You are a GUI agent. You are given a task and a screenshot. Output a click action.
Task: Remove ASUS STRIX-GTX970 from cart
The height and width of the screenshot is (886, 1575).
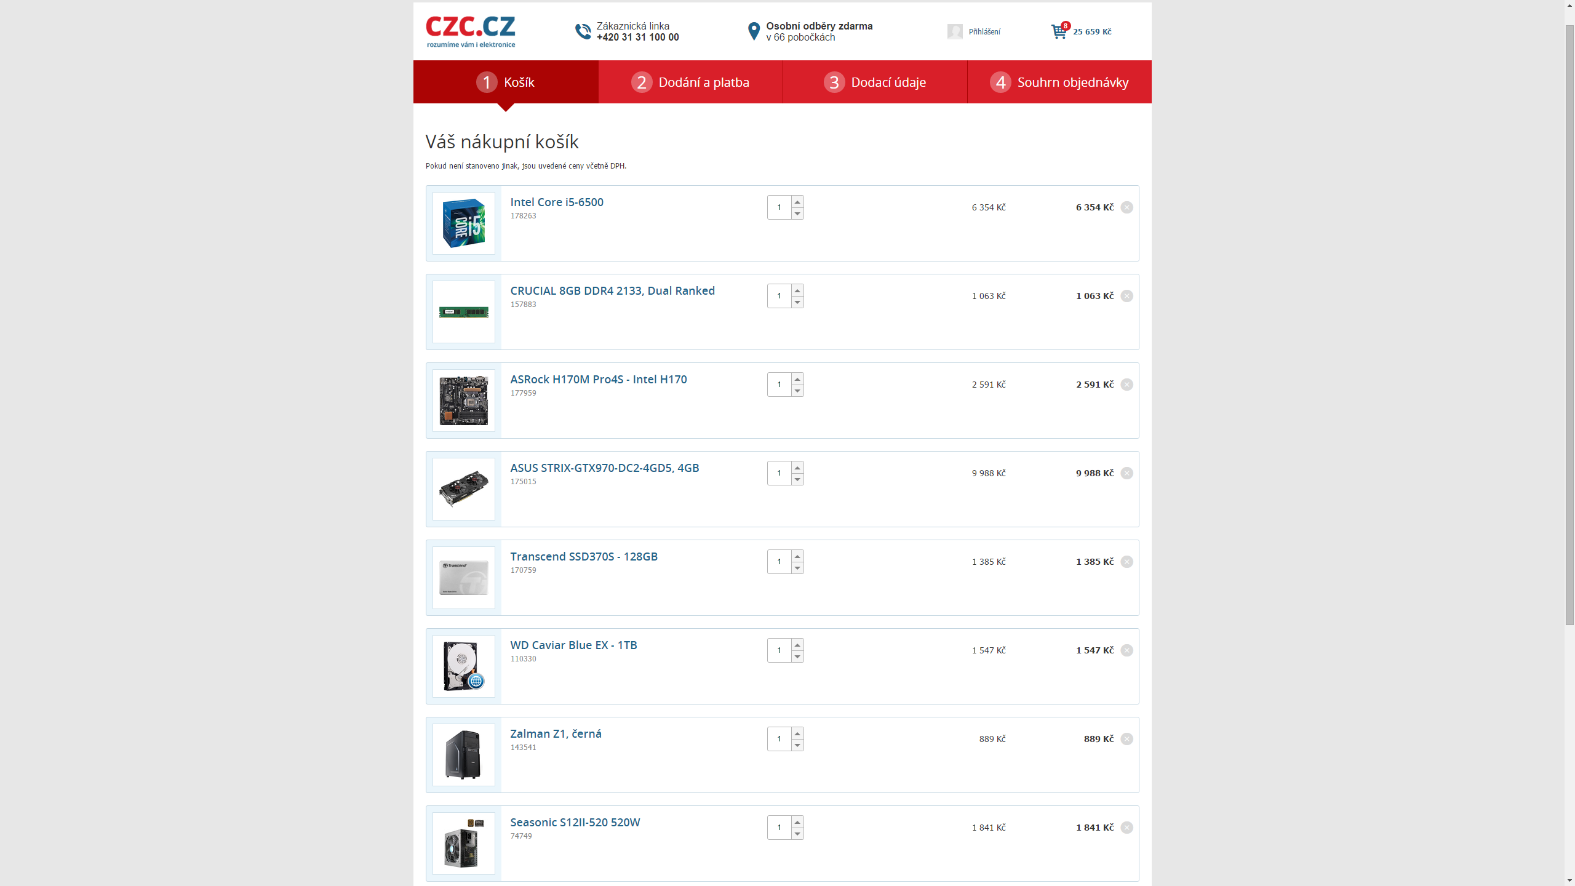(x=1126, y=473)
